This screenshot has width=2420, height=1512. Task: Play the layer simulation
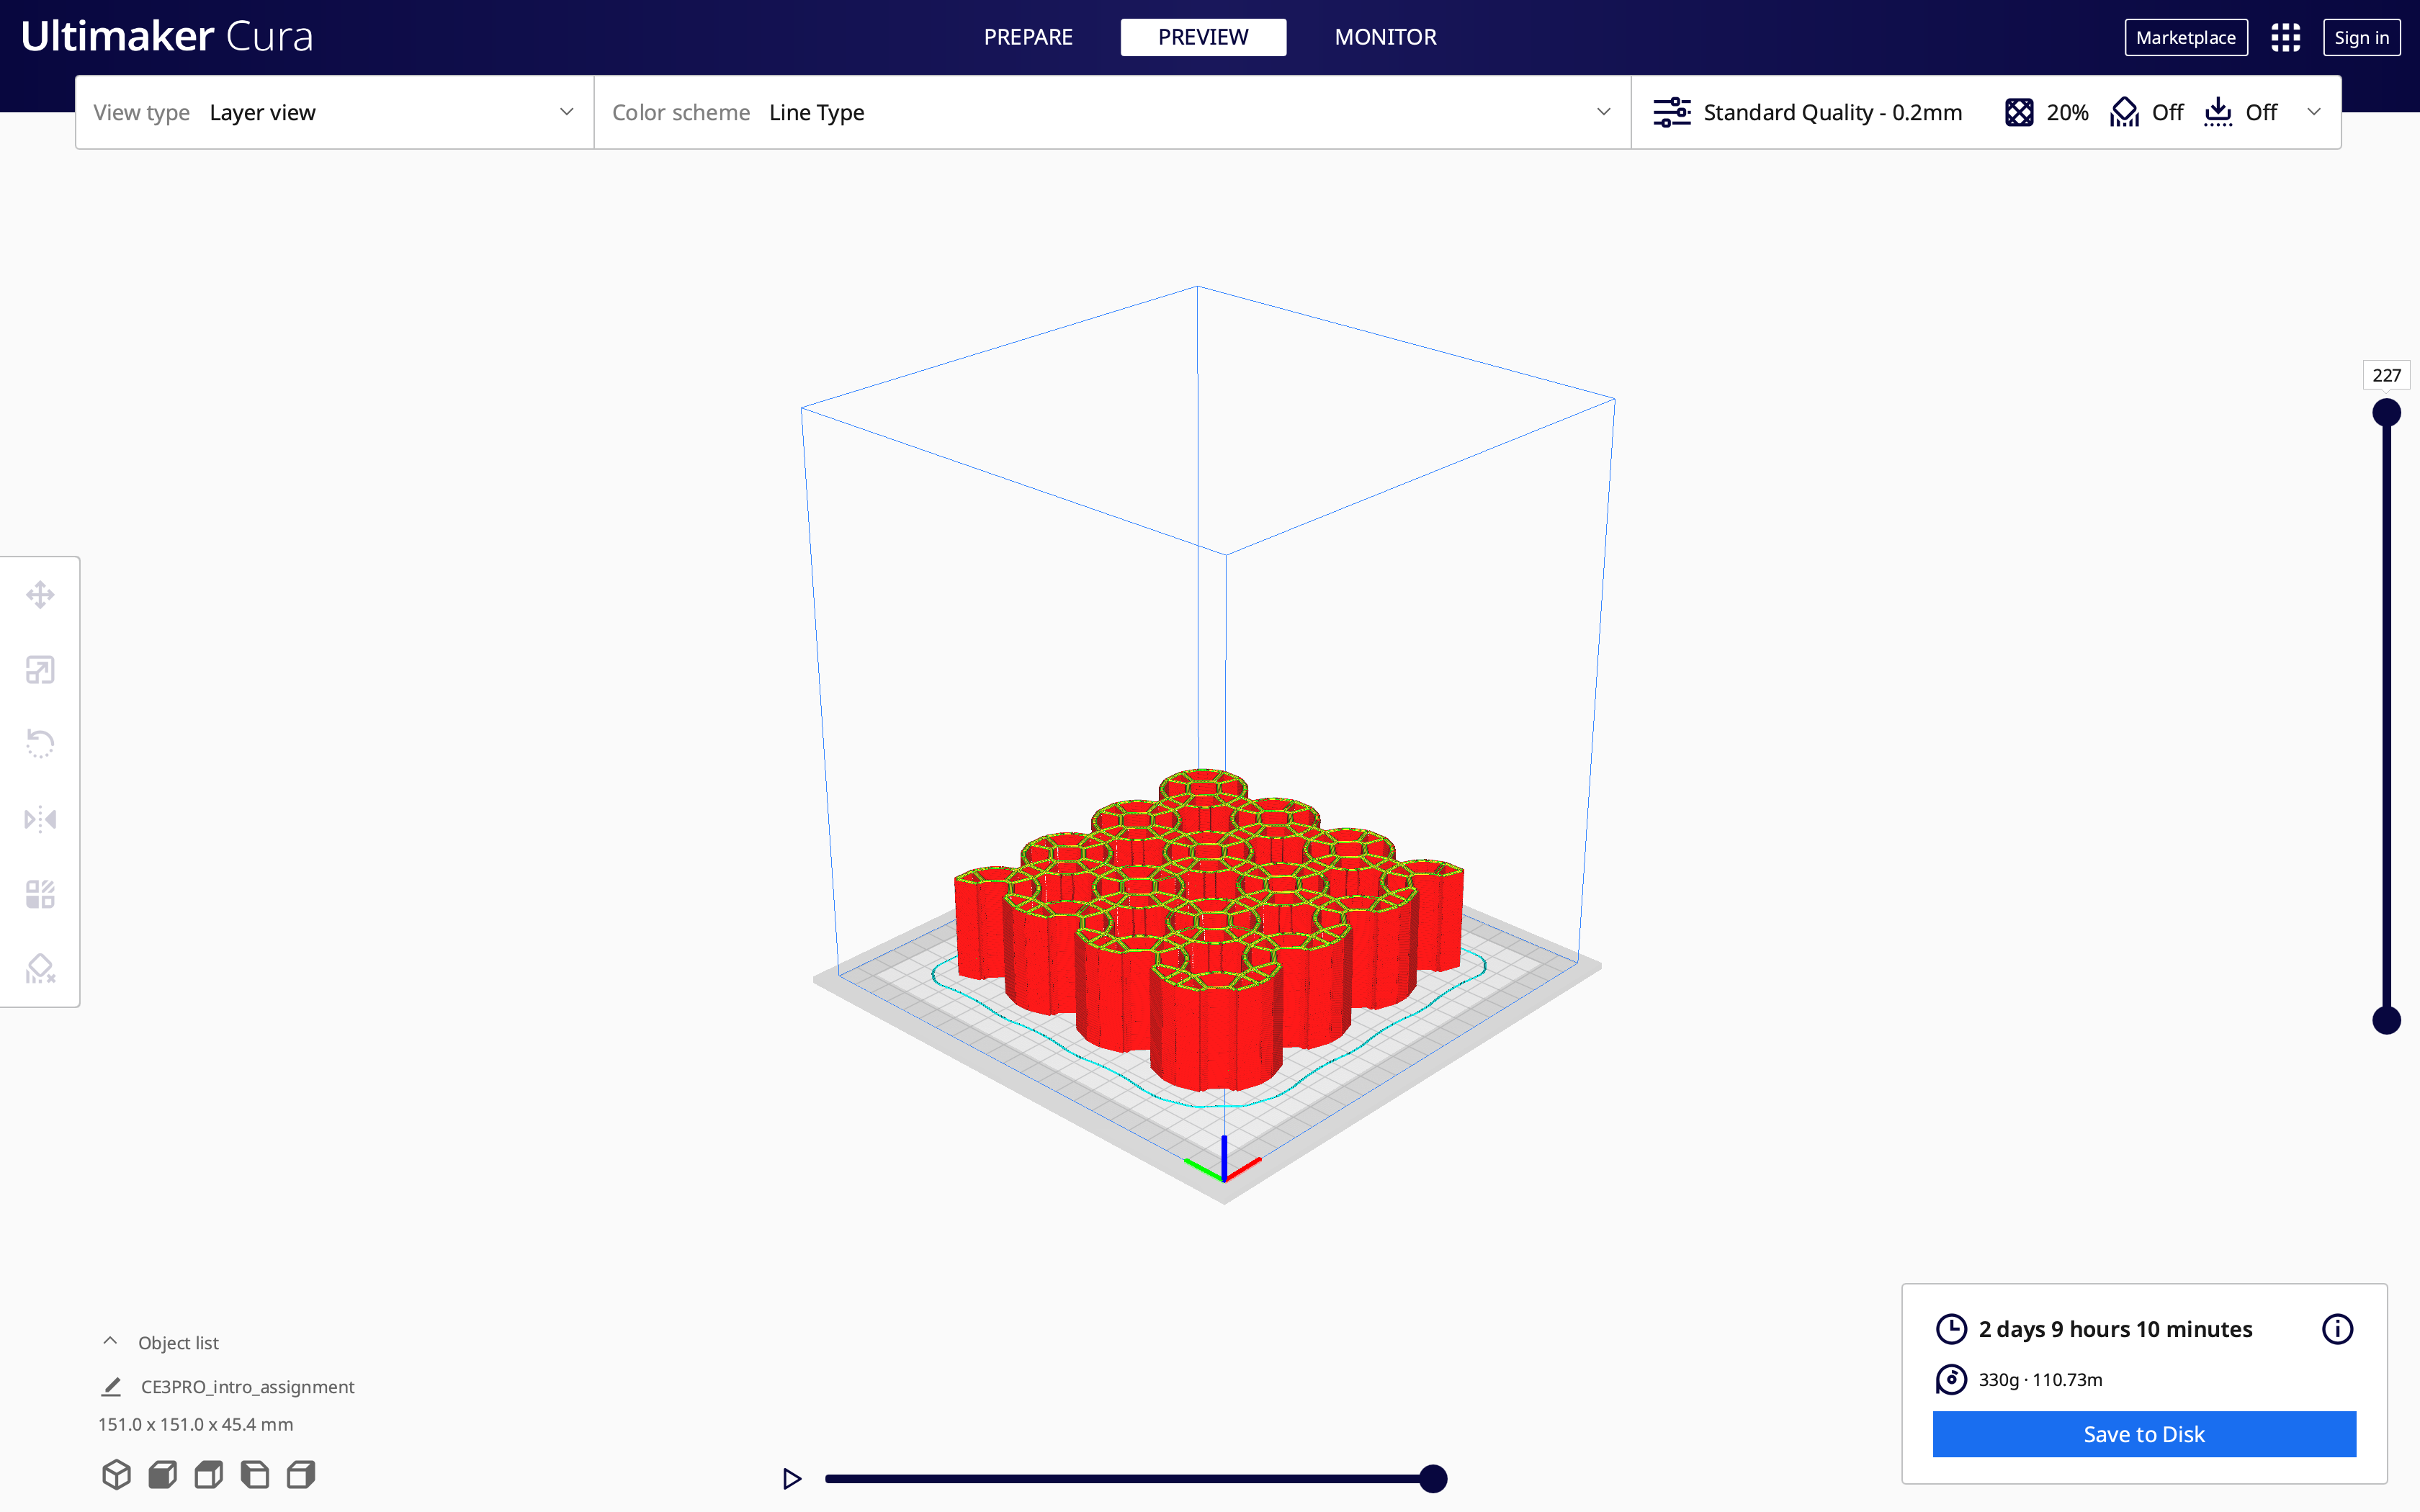tap(792, 1478)
